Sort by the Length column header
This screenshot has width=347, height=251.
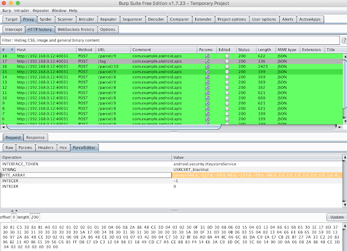[266, 50]
